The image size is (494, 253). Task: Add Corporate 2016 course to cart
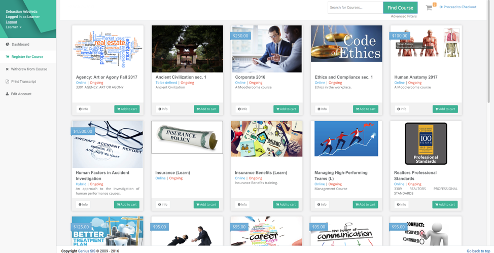pyautogui.click(x=286, y=109)
